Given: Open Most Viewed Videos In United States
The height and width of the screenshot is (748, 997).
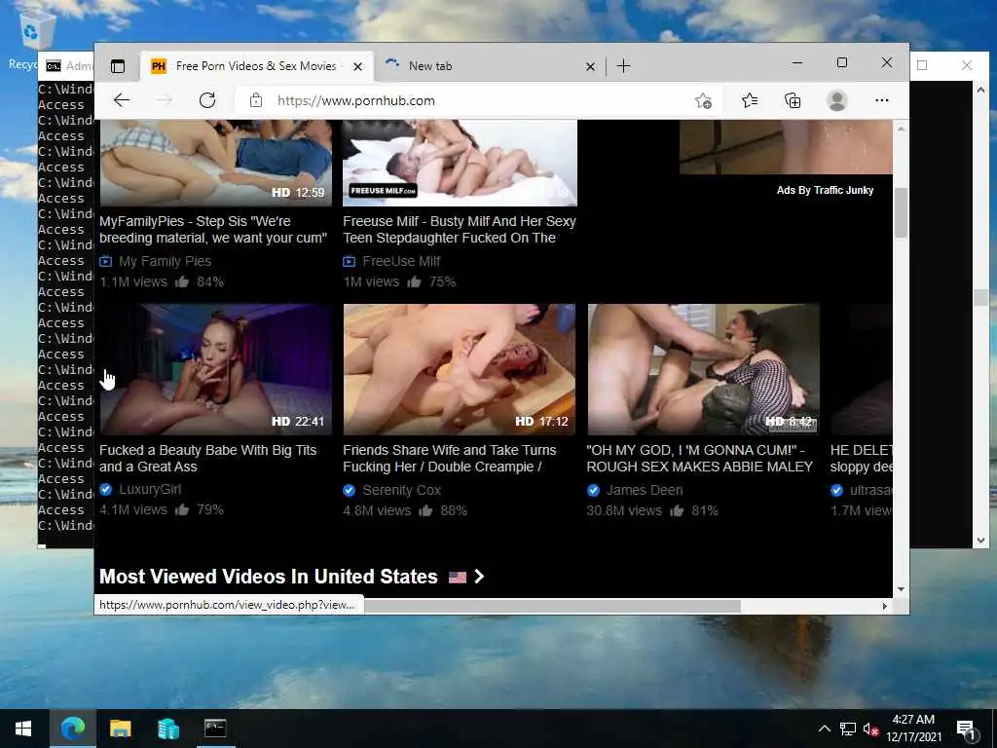Looking at the screenshot, I should (269, 577).
